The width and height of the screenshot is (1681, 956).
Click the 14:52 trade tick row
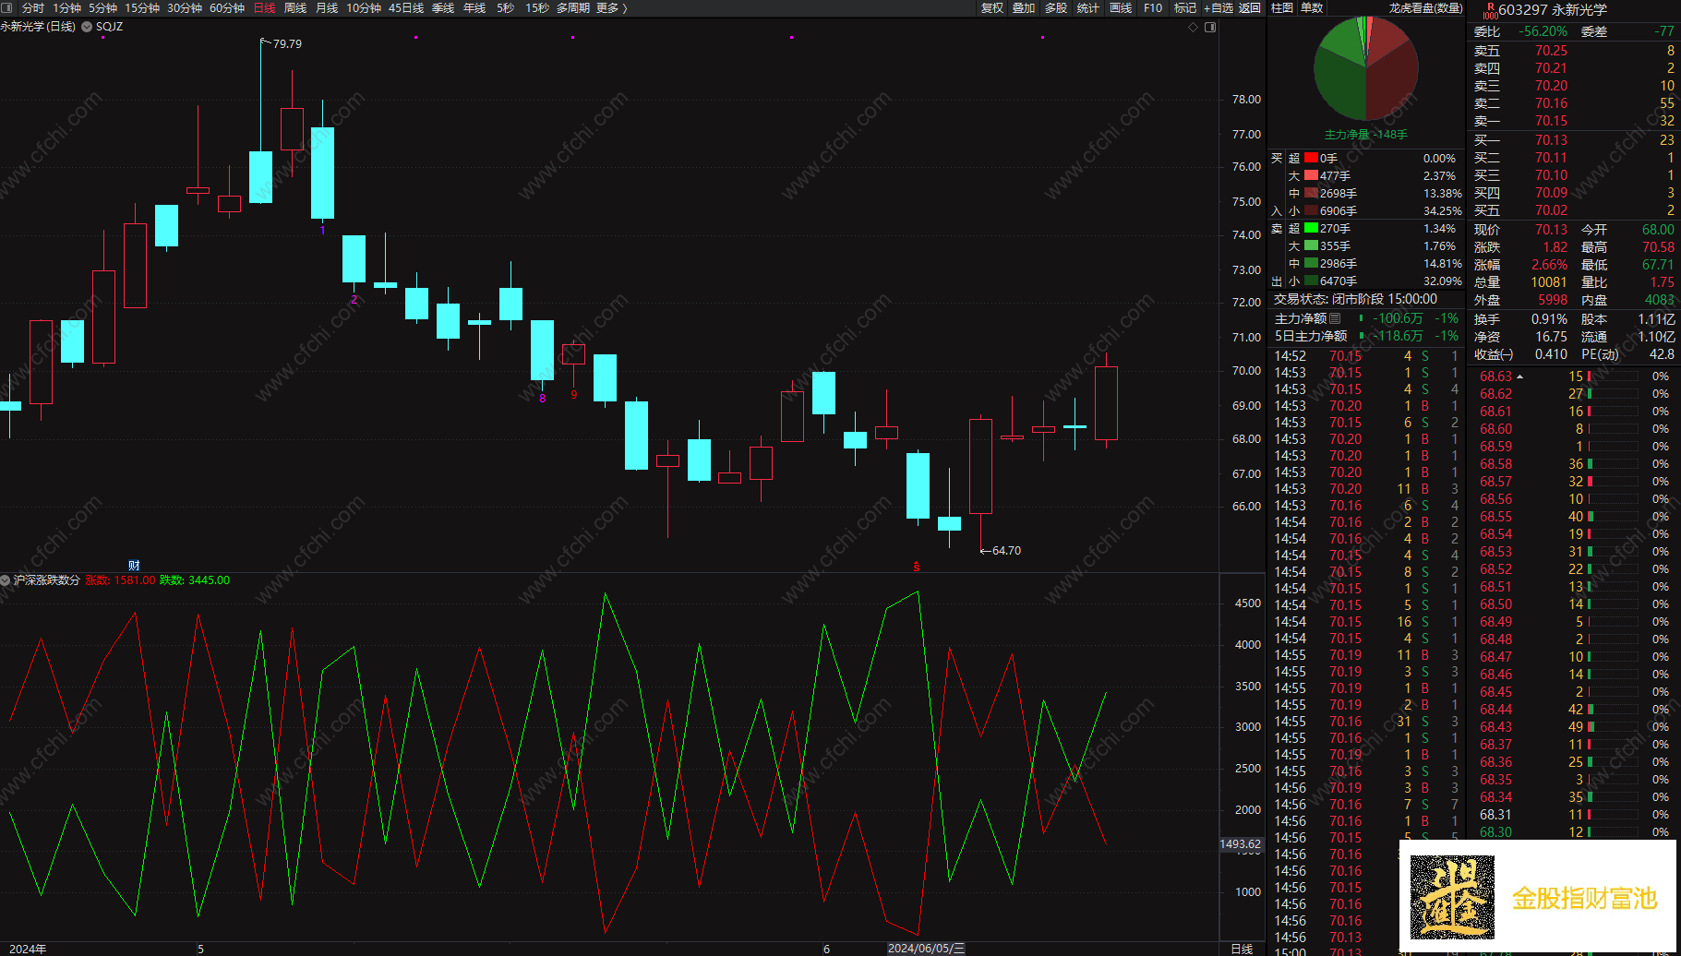coord(1366,356)
